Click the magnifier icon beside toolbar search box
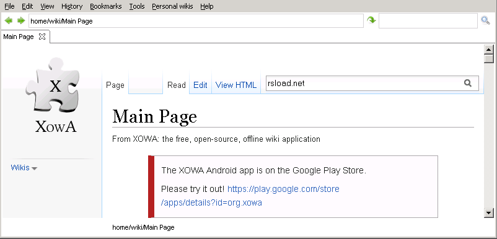Image resolution: width=497 pixels, height=239 pixels. [x=485, y=20]
